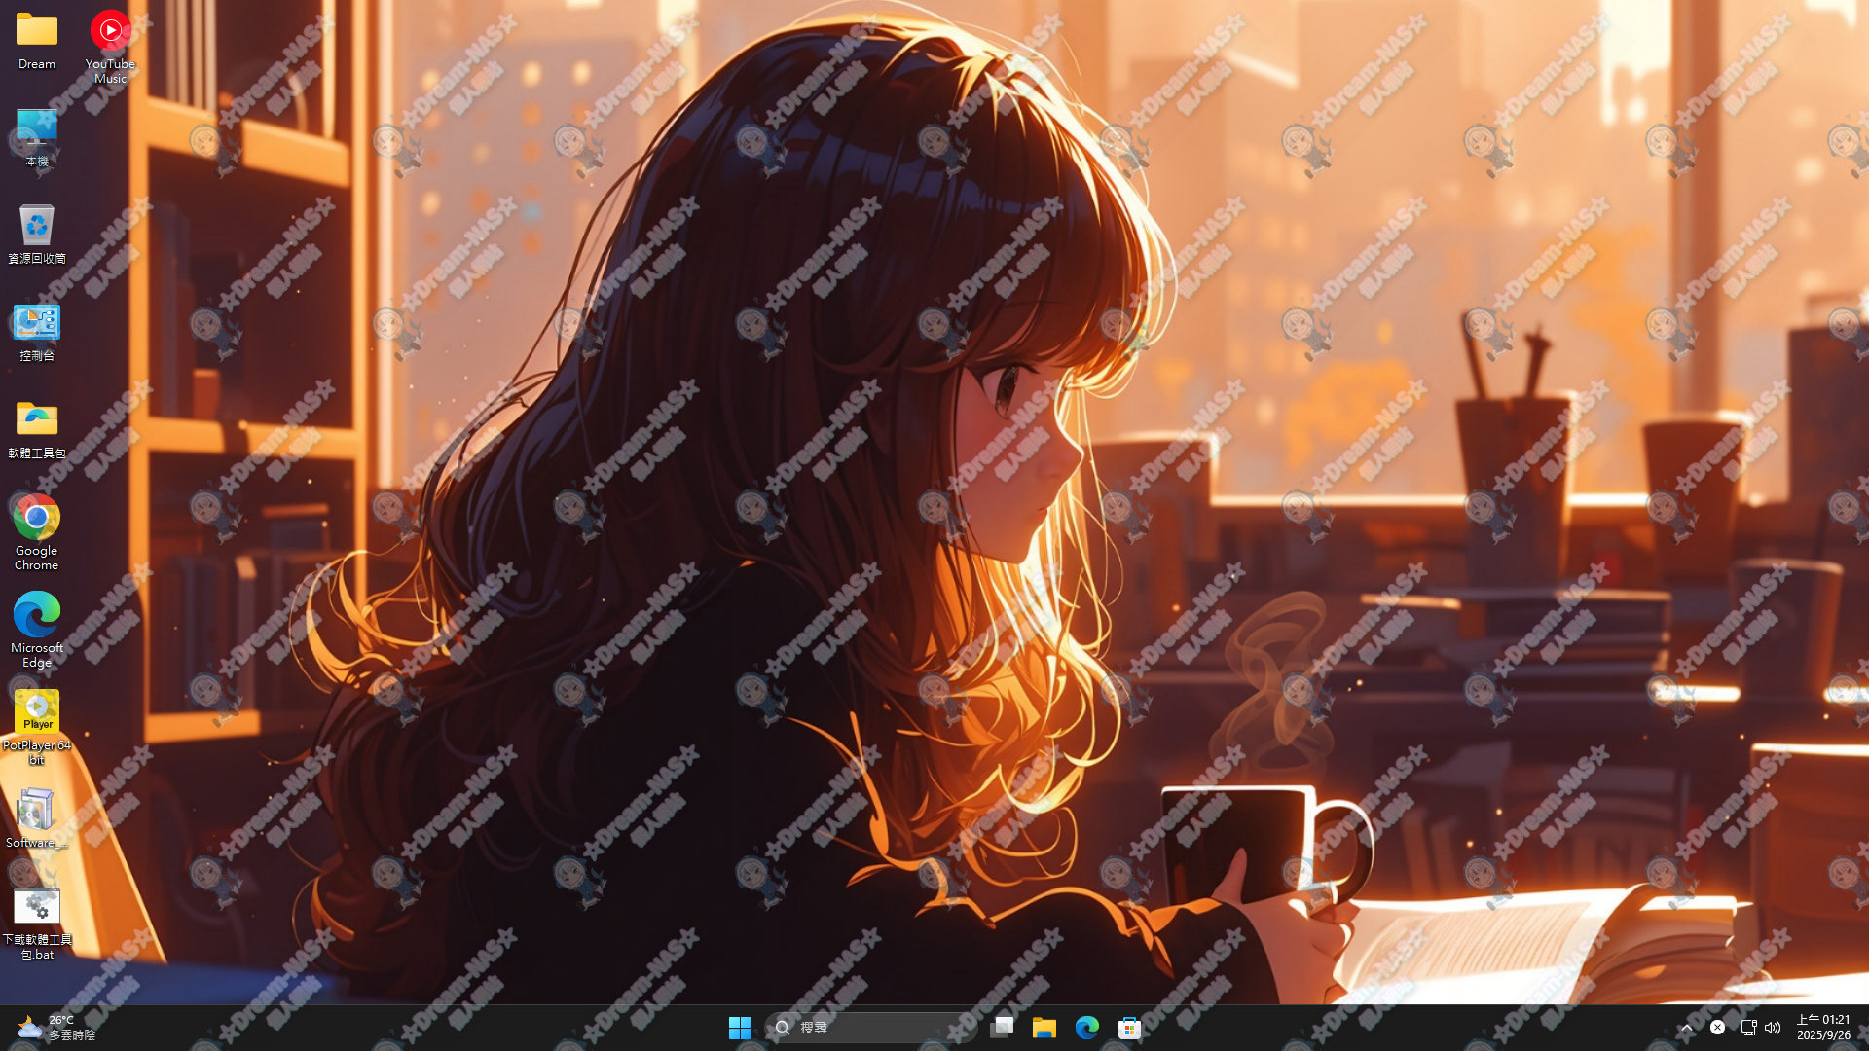Image resolution: width=1869 pixels, height=1051 pixels.
Task: Click the 搜尋 search box
Action: [866, 1027]
